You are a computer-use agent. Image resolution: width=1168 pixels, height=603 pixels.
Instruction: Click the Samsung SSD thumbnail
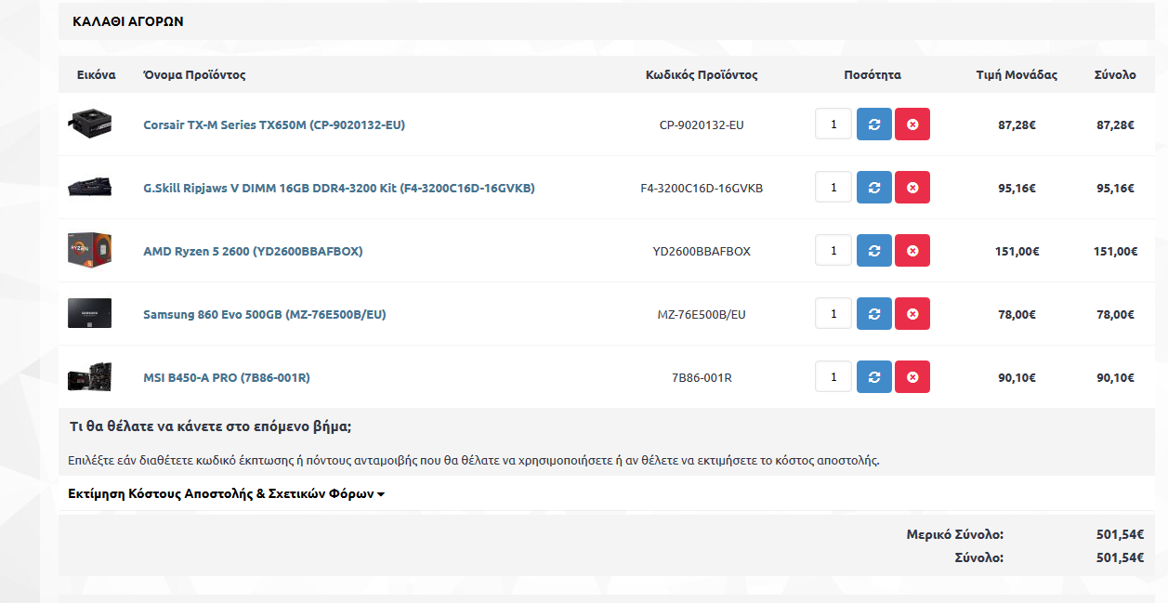coord(90,314)
